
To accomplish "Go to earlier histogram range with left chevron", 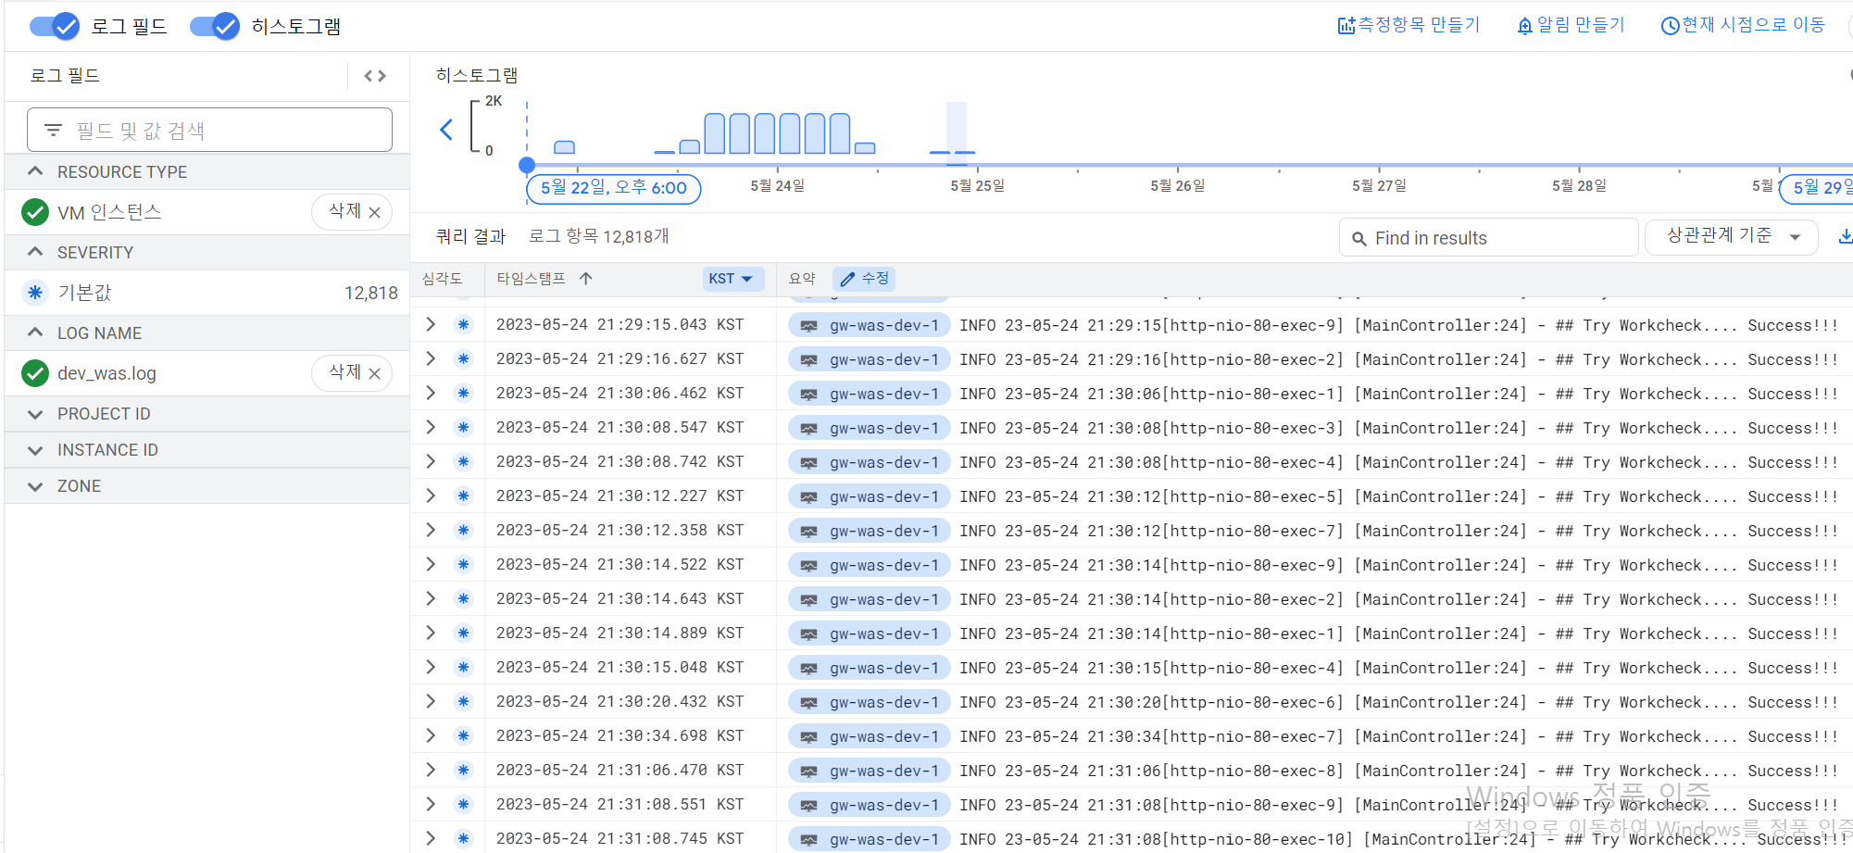I will (446, 130).
